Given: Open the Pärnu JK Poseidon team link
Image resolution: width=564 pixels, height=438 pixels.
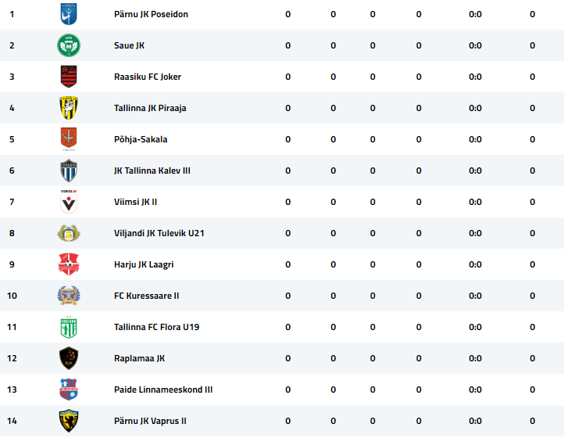Looking at the screenshot, I should pos(151,14).
